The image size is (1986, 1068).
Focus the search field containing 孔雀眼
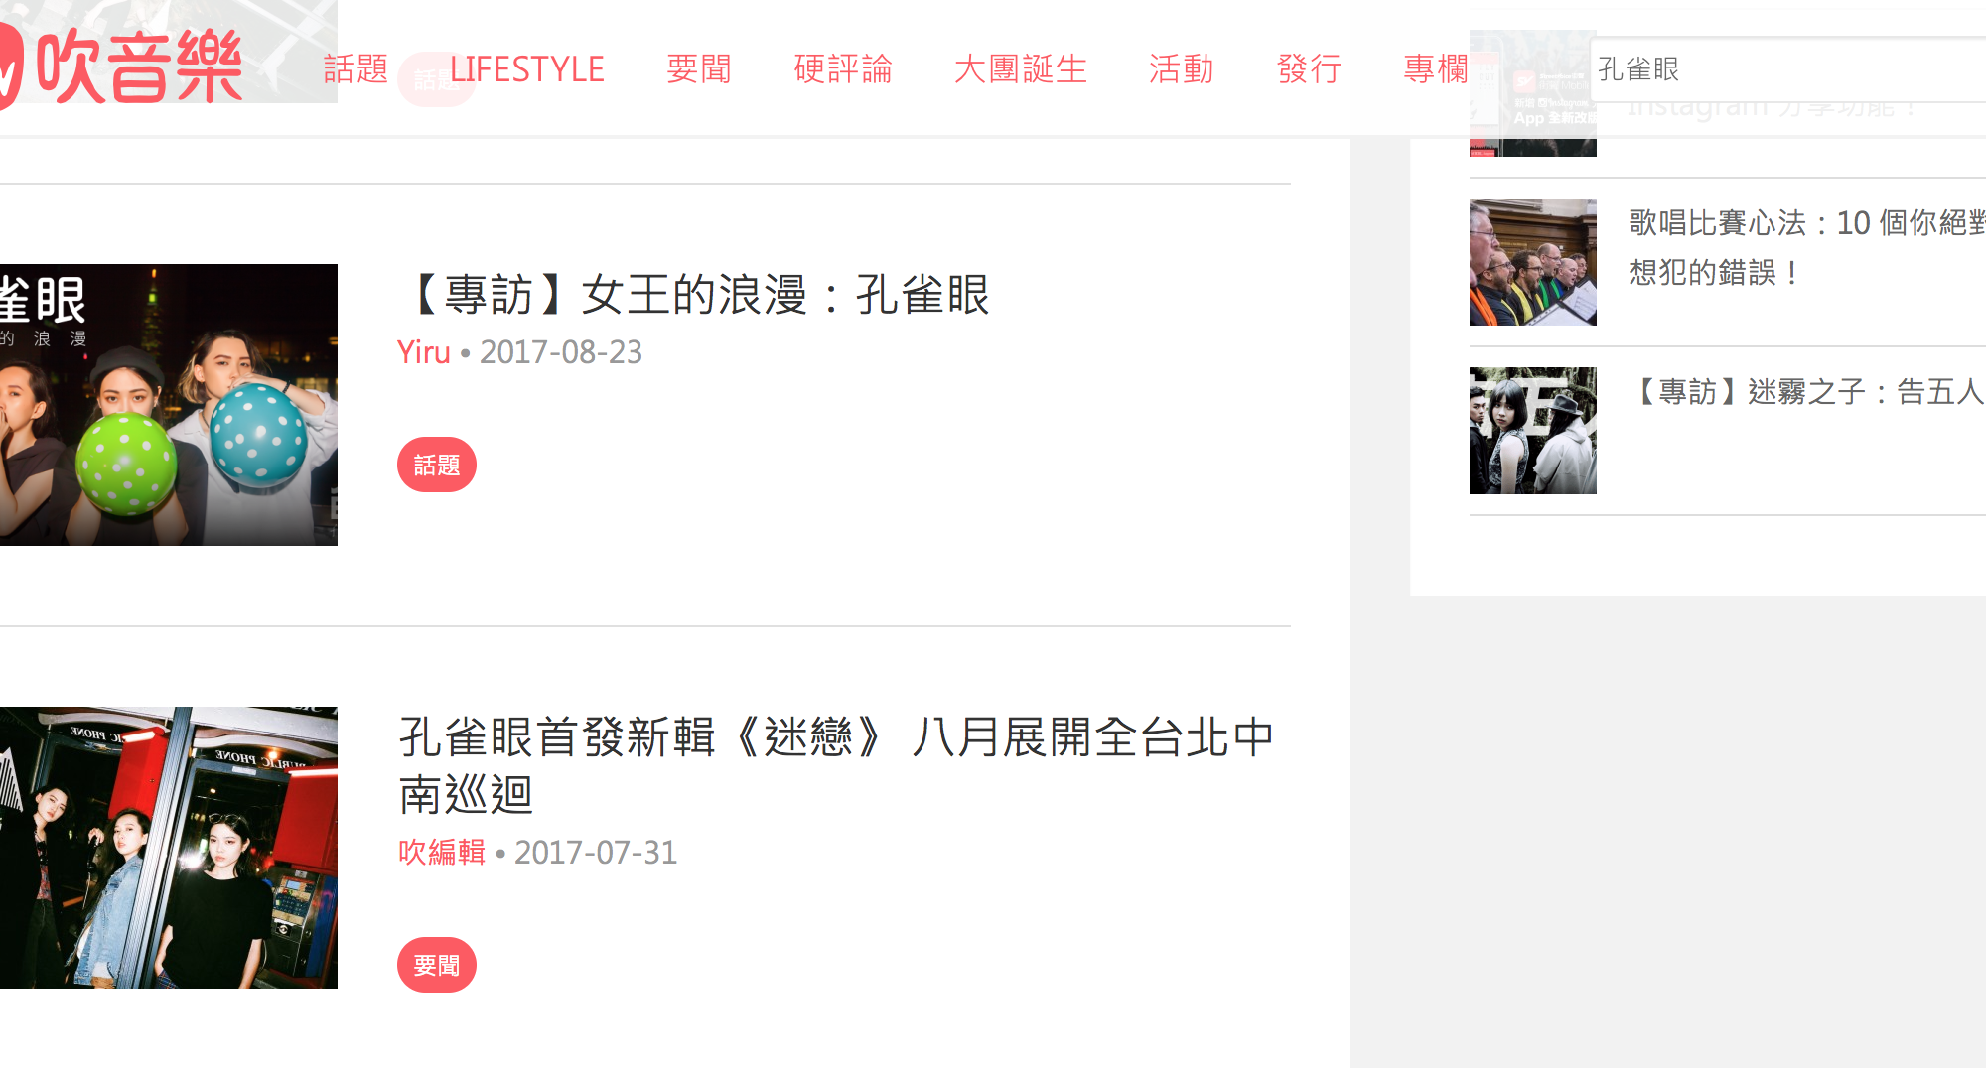[x=1787, y=69]
